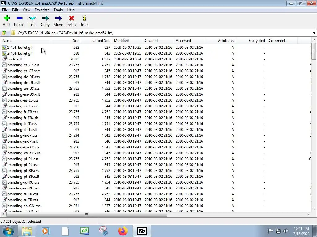
Task: Sort by Created column header
Action: [x=158, y=40]
